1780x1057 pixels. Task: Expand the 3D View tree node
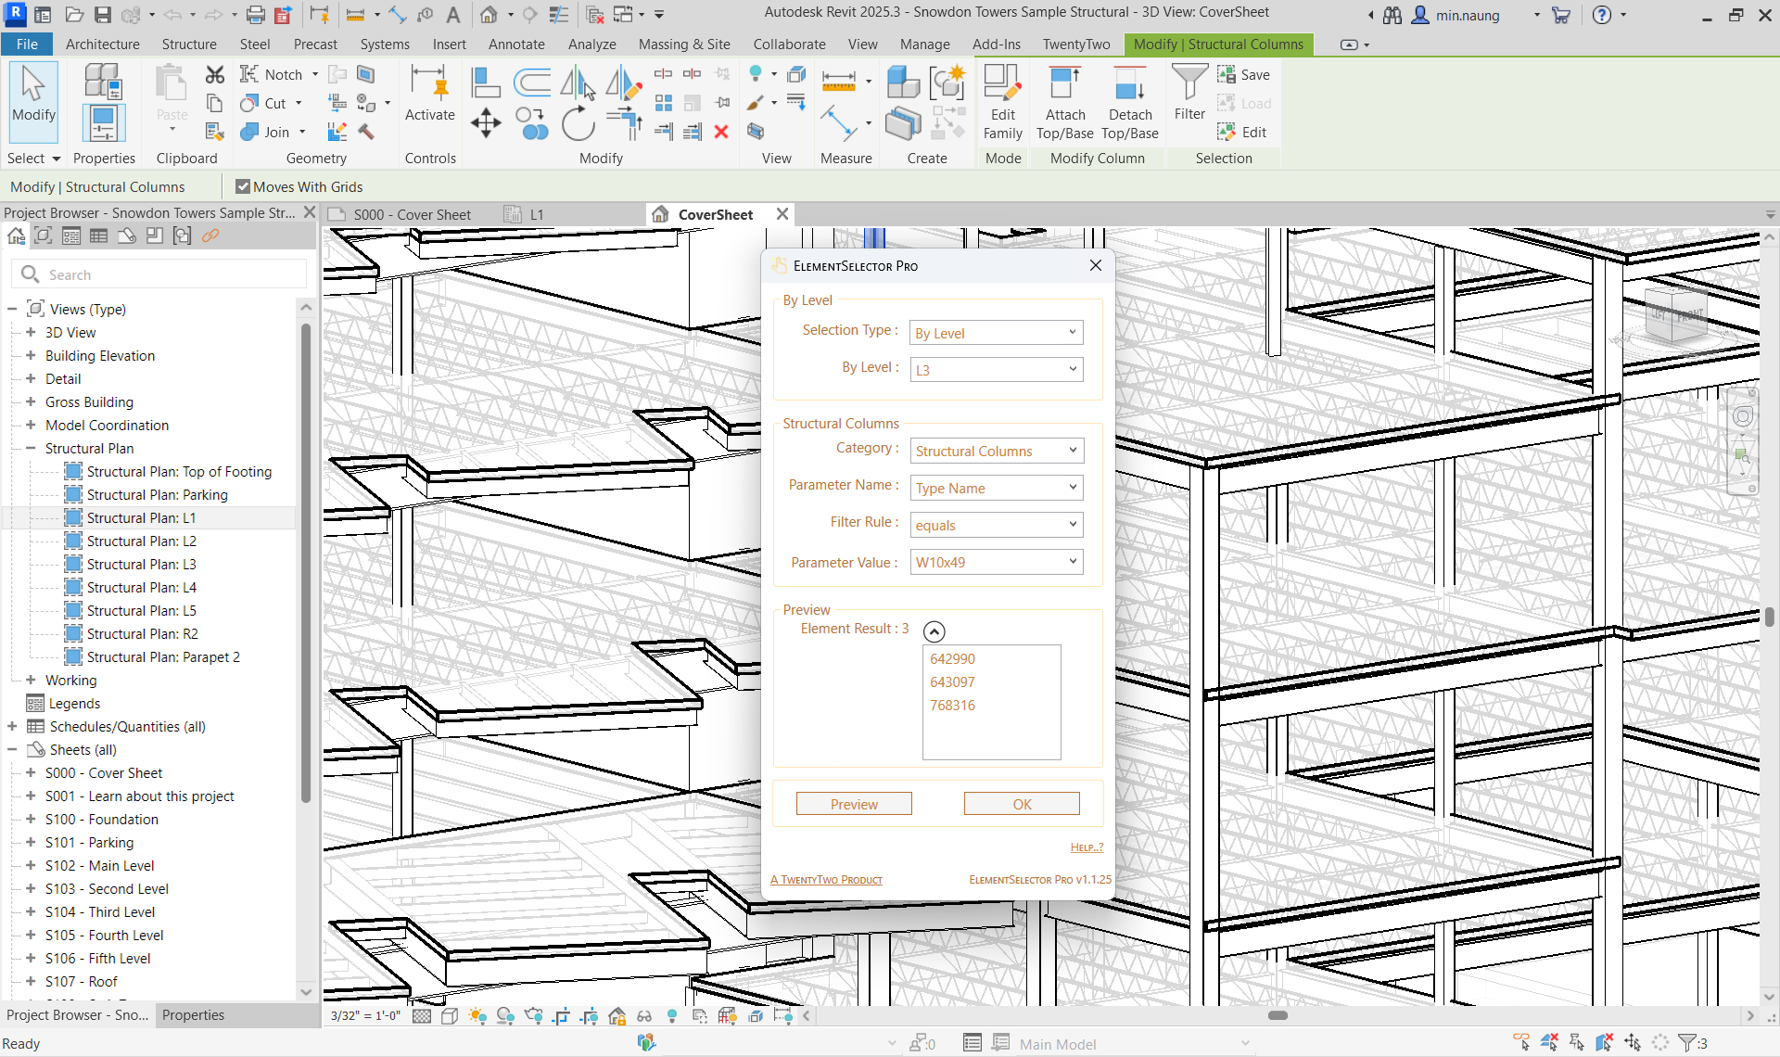click(x=31, y=332)
